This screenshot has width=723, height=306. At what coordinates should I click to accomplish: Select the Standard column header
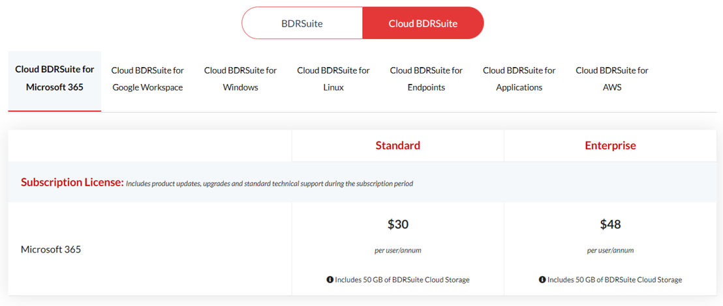pyautogui.click(x=397, y=145)
